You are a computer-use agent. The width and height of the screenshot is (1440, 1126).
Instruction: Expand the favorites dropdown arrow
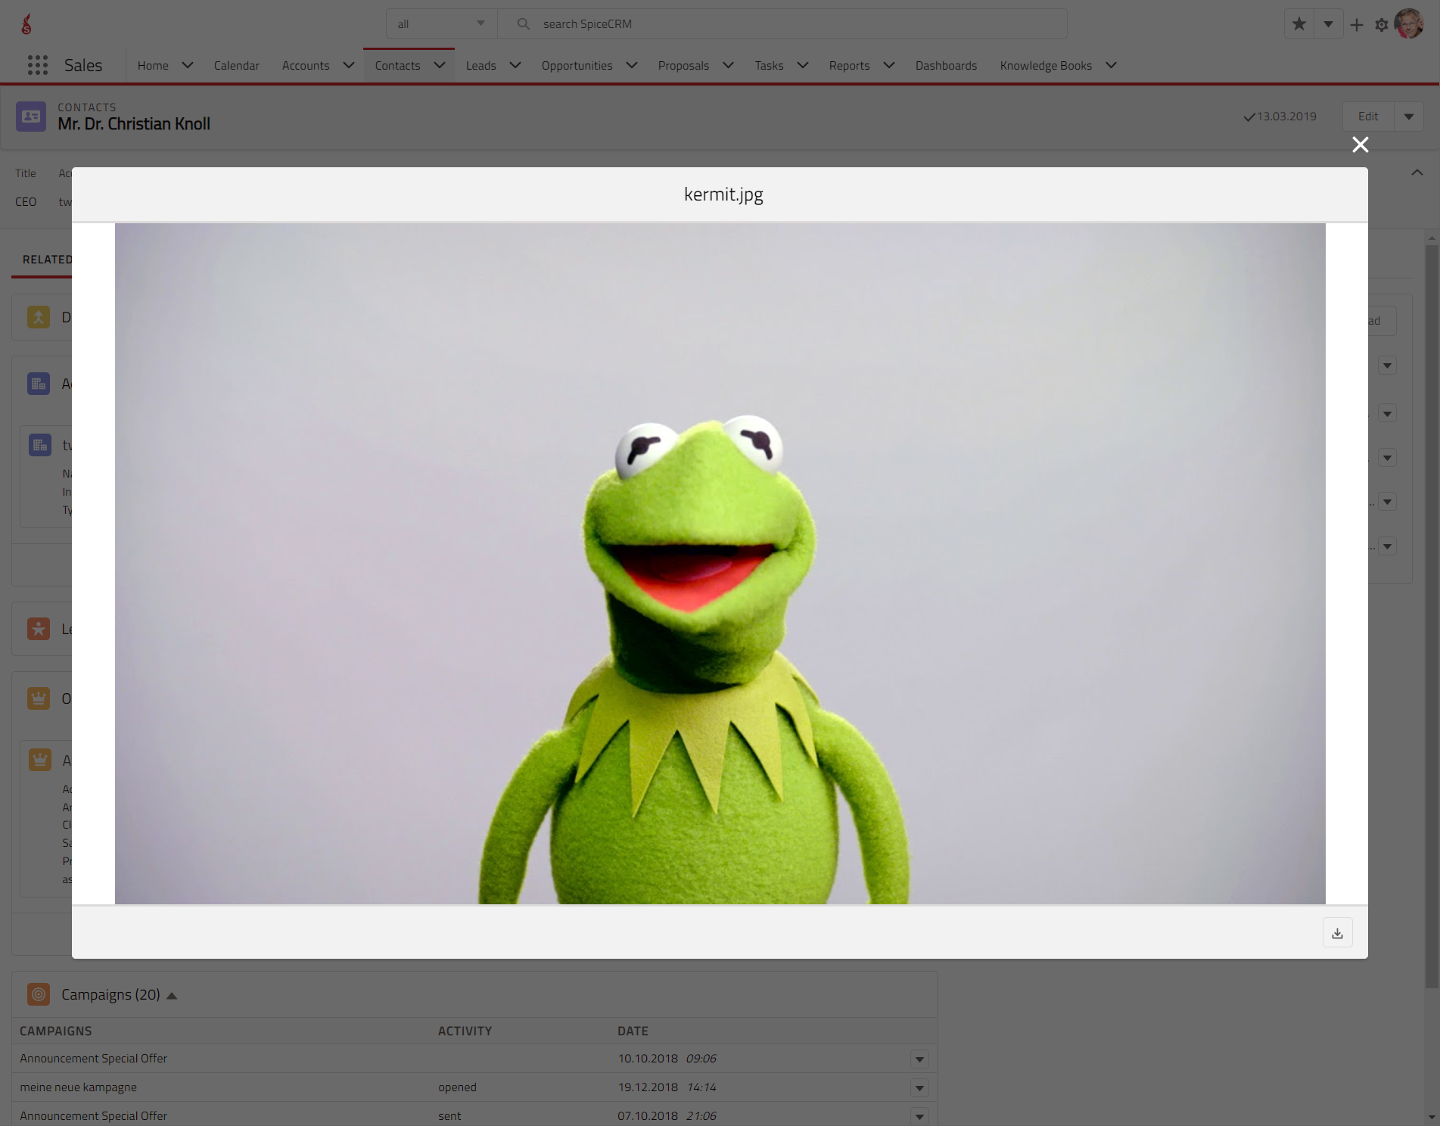coord(1328,24)
